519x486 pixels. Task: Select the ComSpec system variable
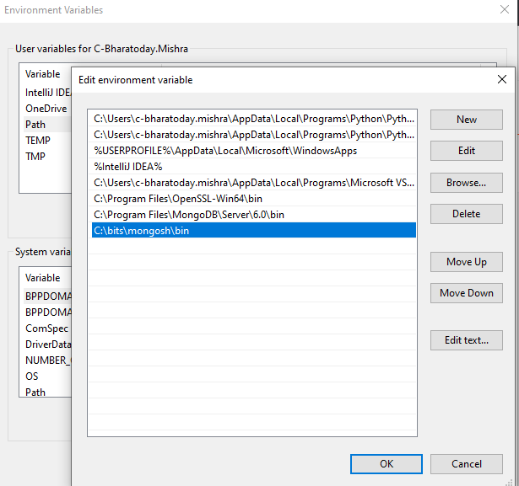(x=47, y=328)
